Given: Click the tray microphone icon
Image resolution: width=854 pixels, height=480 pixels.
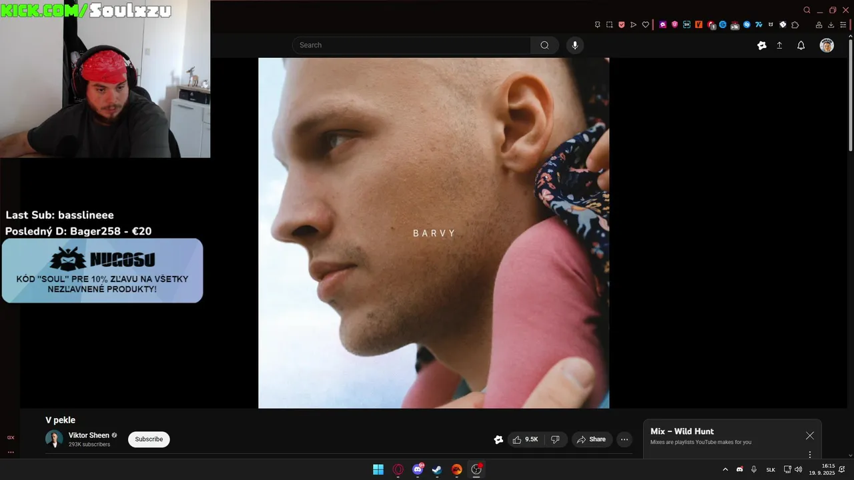Looking at the screenshot, I should pos(754,469).
